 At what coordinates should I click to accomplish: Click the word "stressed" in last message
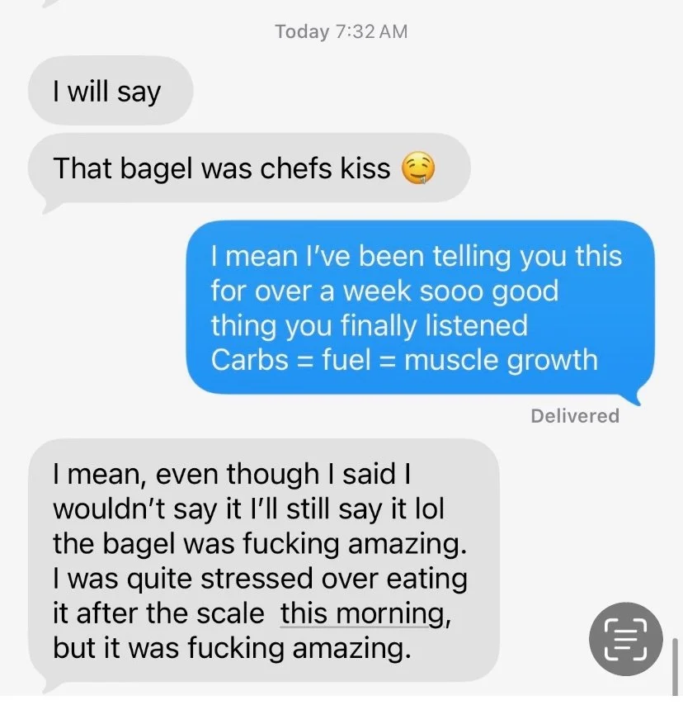tap(256, 579)
